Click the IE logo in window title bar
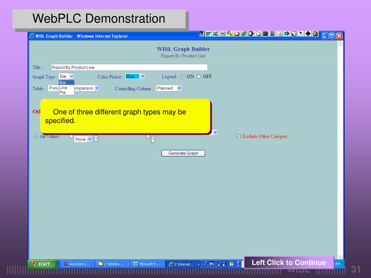This screenshot has width=371, height=278. click(32, 36)
